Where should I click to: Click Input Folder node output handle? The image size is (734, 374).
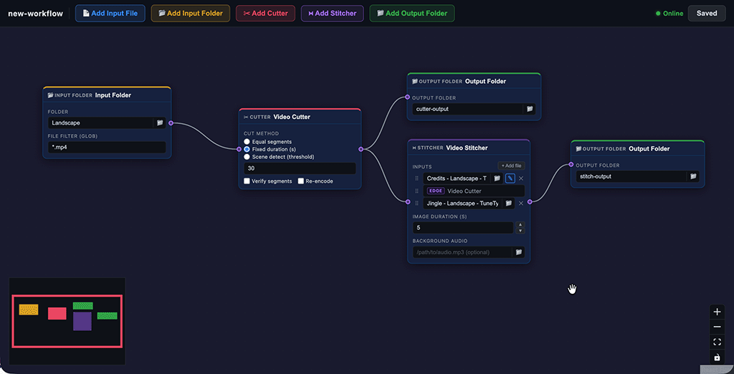[x=171, y=123]
